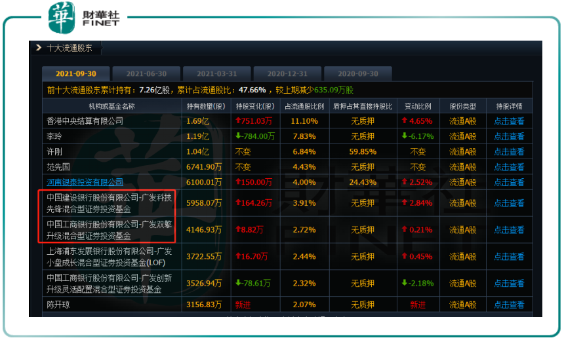Click the -6.17% change ratio cell
564x340 pixels.
tap(418, 136)
